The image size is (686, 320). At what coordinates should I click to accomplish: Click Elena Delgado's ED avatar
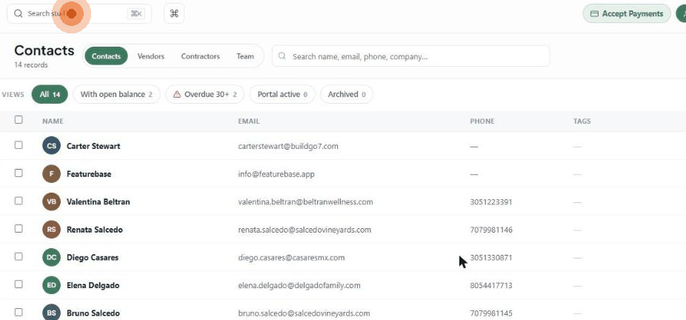click(52, 285)
